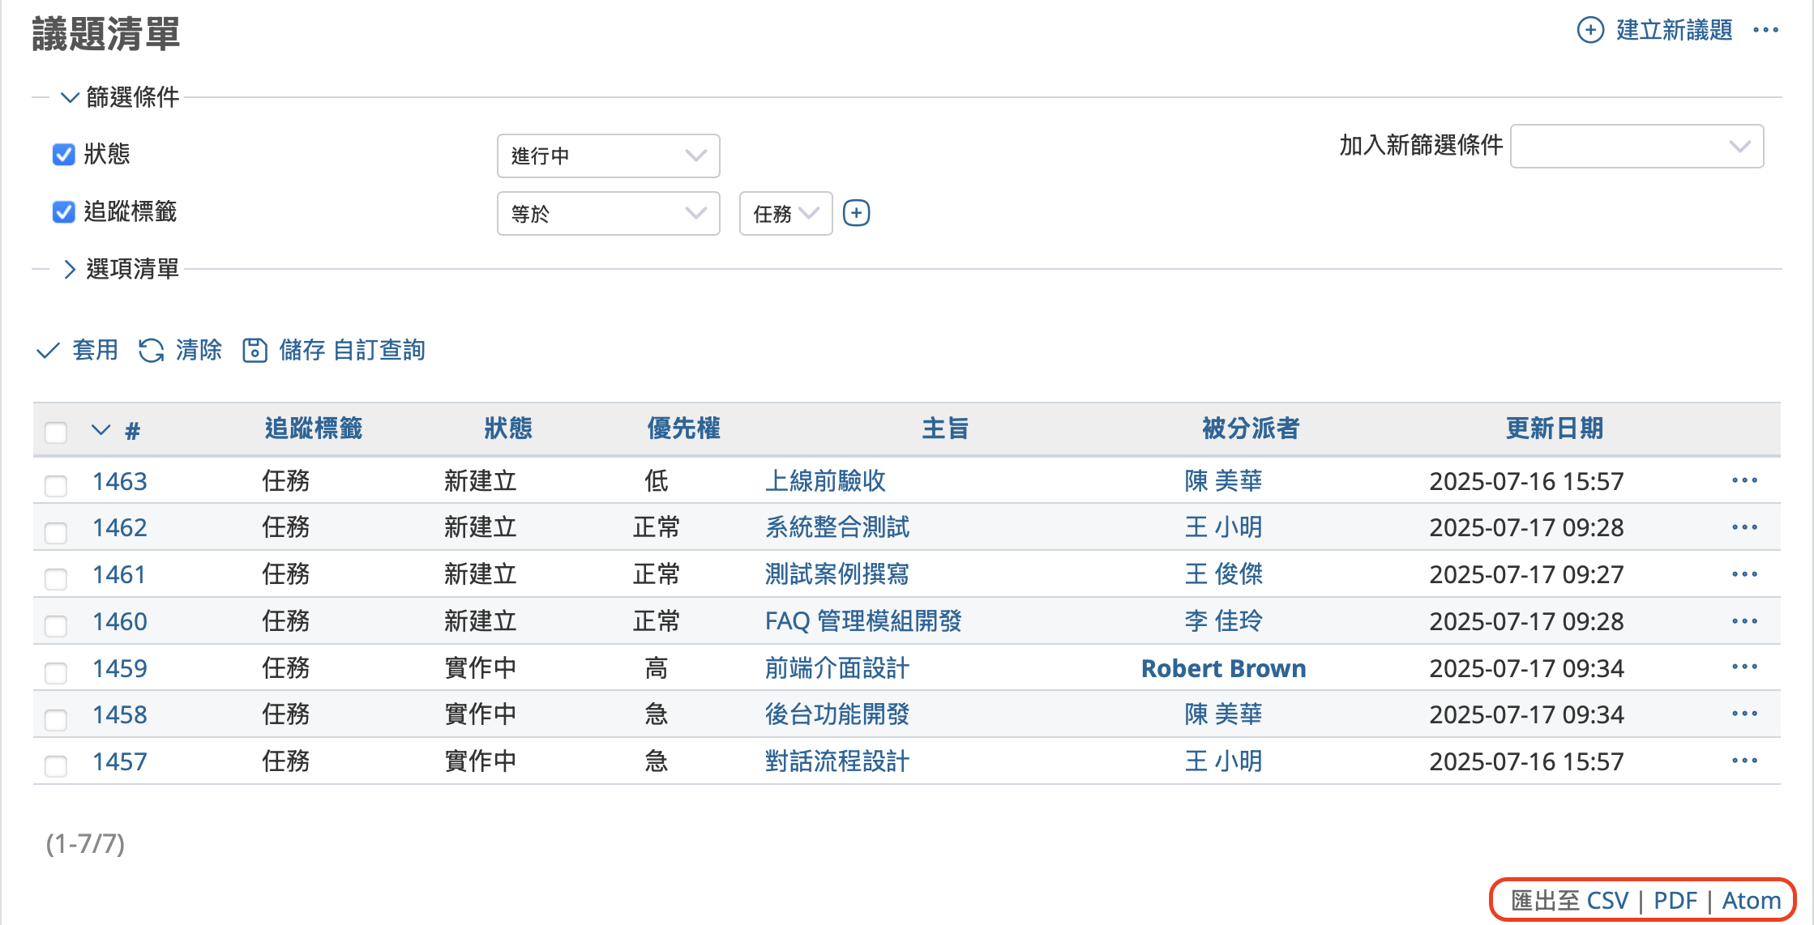Open actions menu for issue 1463

point(1743,480)
